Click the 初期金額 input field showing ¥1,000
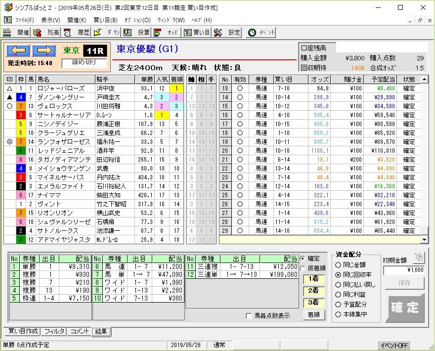The height and width of the screenshot is (351, 435). [x=404, y=270]
